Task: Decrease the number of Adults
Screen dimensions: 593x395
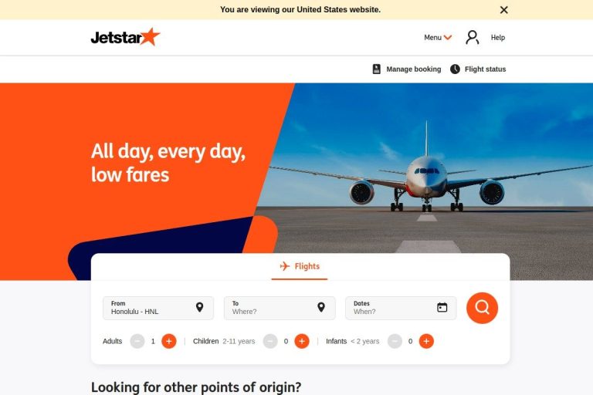Action: coord(137,341)
